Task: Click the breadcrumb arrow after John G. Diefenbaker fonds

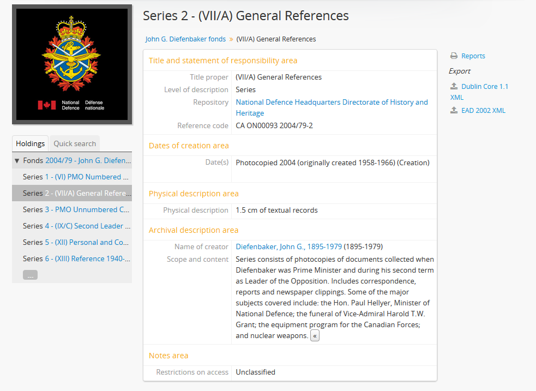Action: 231,39
